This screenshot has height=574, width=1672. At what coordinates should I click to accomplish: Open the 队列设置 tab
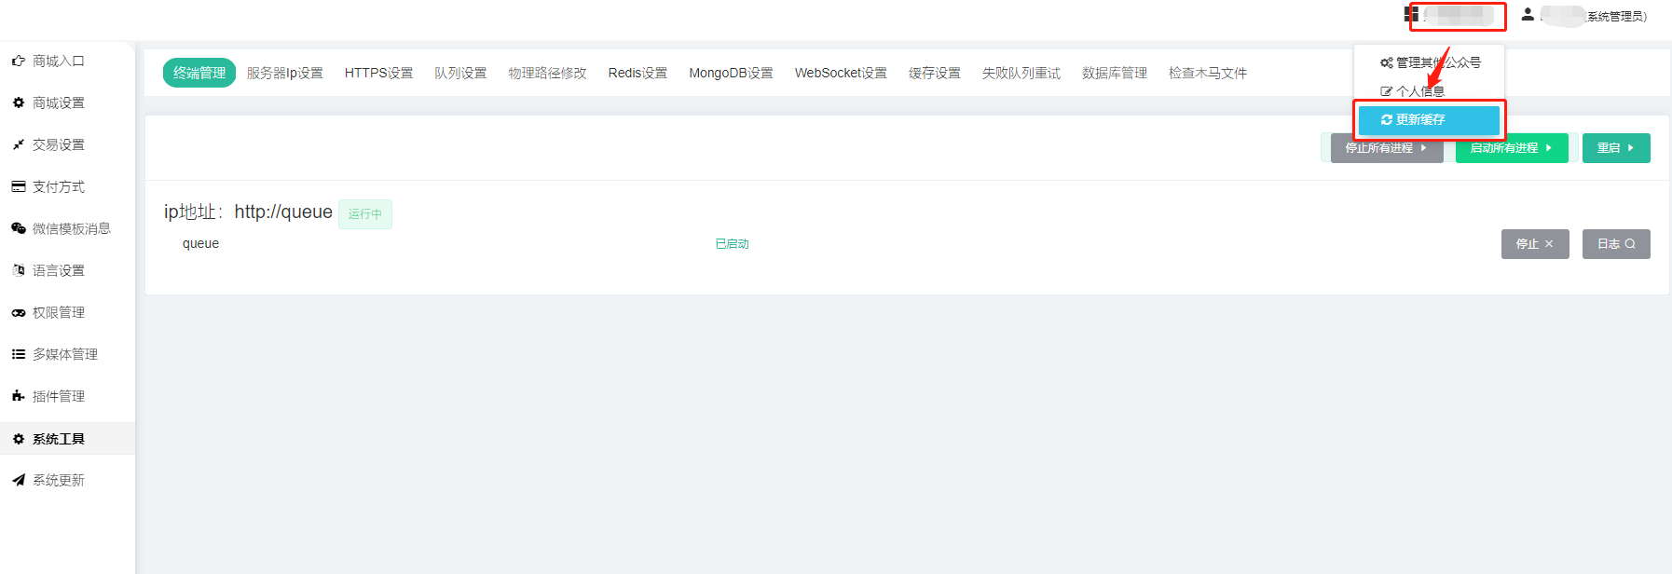[460, 73]
